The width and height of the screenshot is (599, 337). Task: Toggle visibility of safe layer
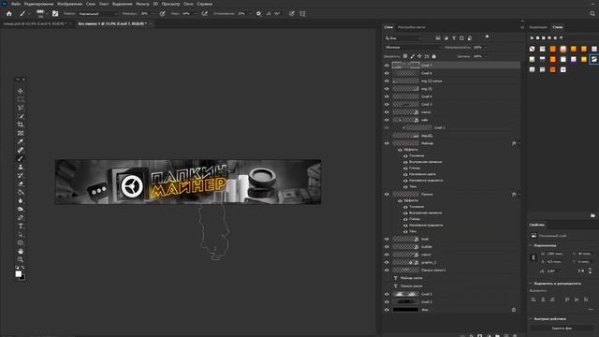point(387,120)
